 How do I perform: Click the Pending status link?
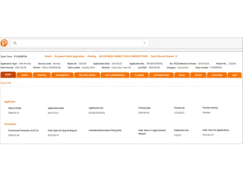pyautogui.click(x=92, y=56)
